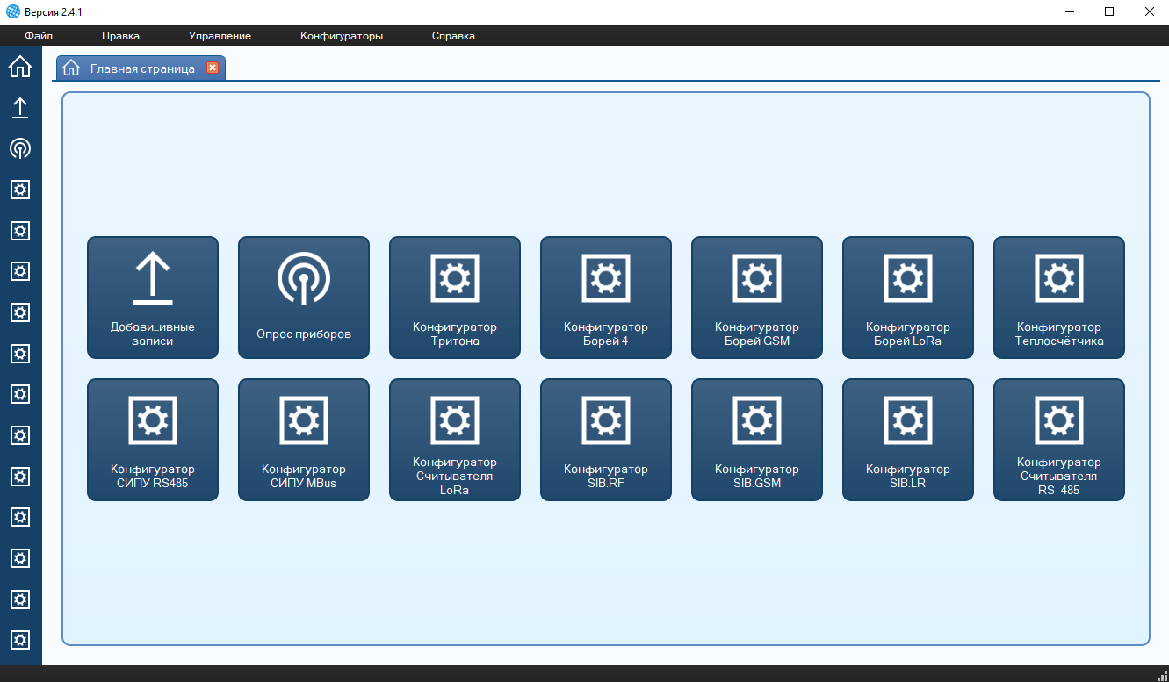Close the Главная страница tab

coord(213,68)
